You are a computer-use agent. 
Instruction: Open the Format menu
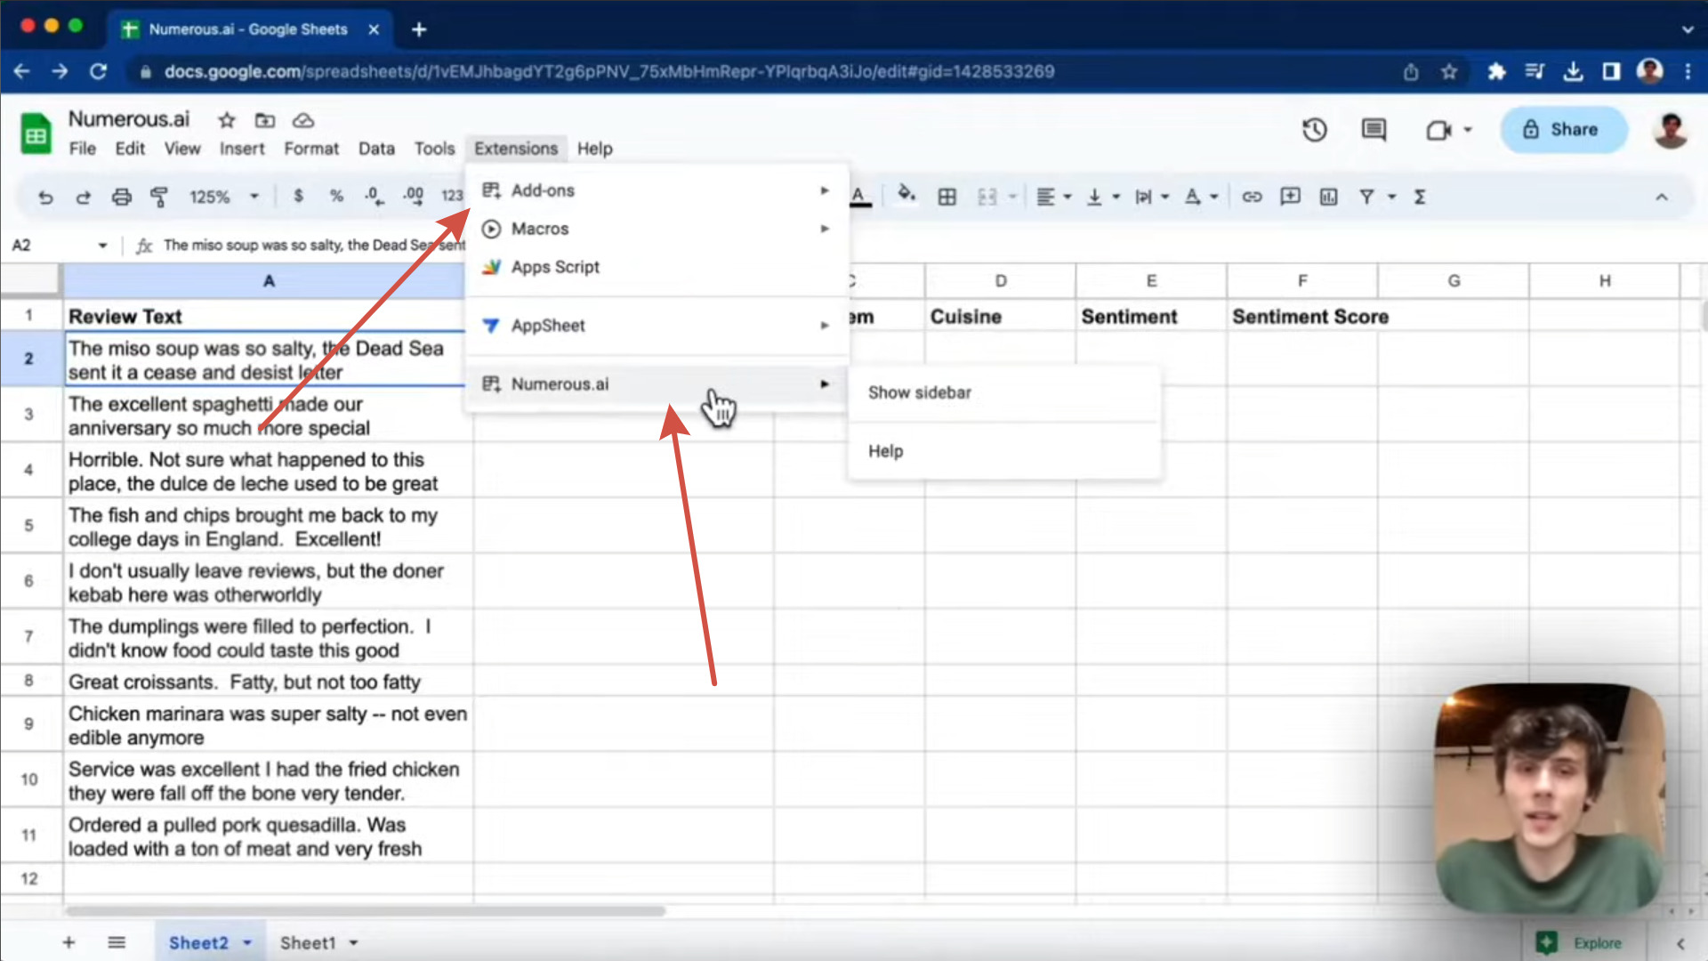point(311,149)
